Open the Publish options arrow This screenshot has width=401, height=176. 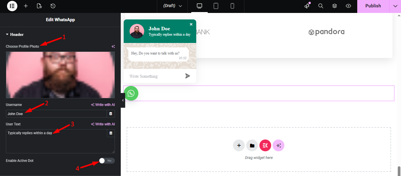tap(395, 6)
